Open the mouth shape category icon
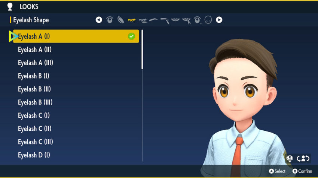This screenshot has height=178, width=318. (175, 20)
